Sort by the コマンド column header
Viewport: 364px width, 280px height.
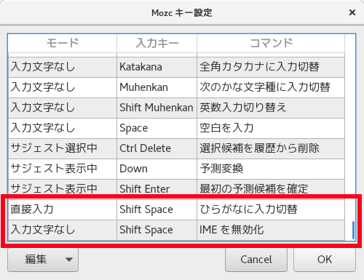pos(271,44)
